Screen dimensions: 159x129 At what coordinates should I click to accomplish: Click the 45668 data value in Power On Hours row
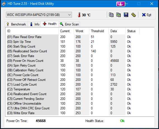click(115, 61)
